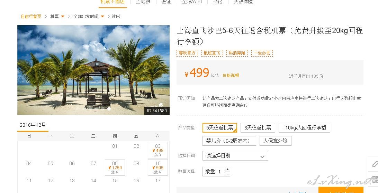Click the QR code icon on right edge

tap(375, 179)
